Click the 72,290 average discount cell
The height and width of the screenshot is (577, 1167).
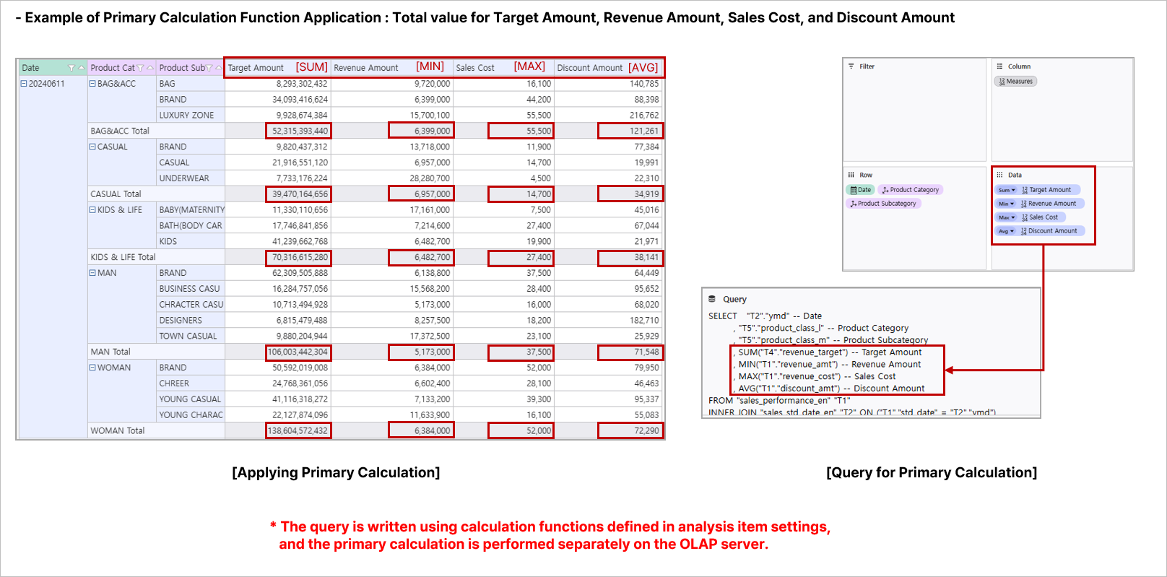click(630, 430)
